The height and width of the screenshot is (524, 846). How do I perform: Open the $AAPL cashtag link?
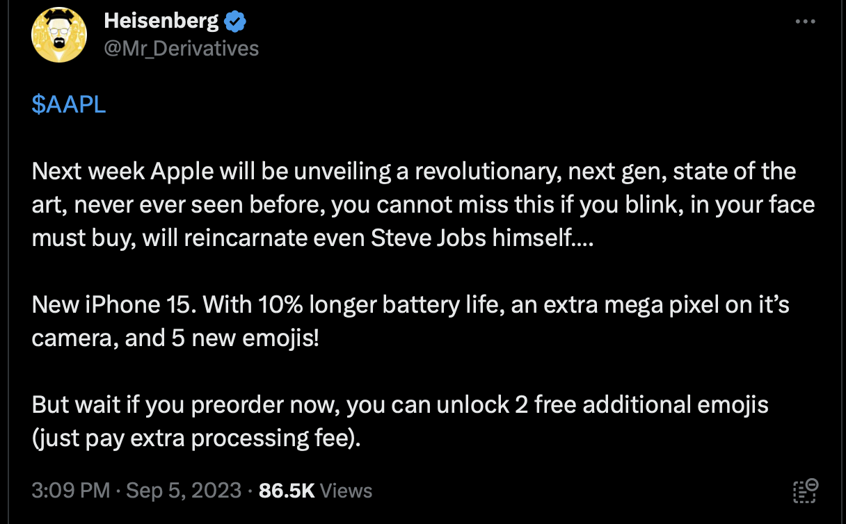pos(69,104)
